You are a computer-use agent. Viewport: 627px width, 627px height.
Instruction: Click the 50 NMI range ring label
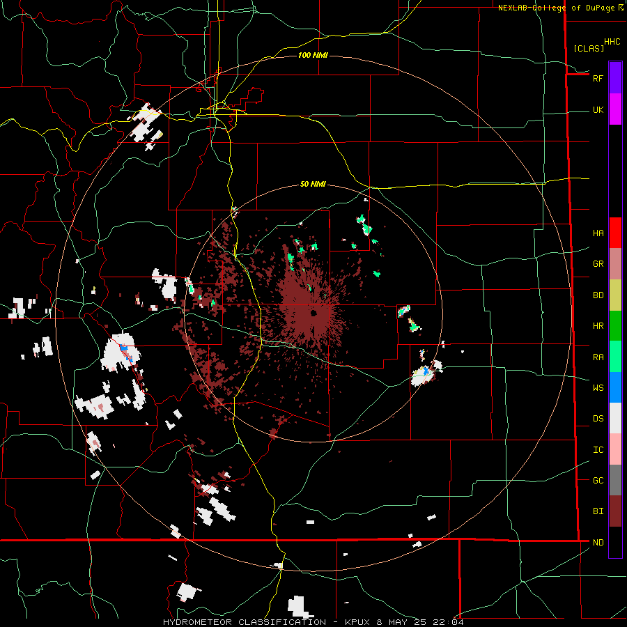[313, 184]
